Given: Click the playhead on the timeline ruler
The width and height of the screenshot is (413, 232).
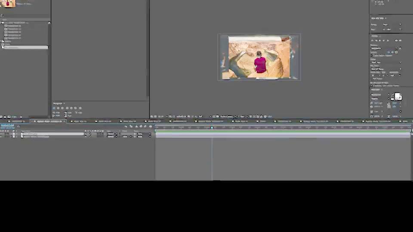Looking at the screenshot, I should (x=212, y=127).
